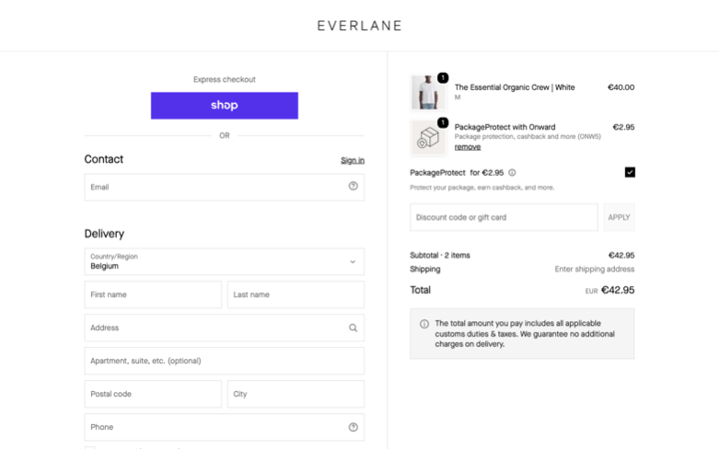Click the Contact section heading
719x449 pixels.
pyautogui.click(x=104, y=159)
